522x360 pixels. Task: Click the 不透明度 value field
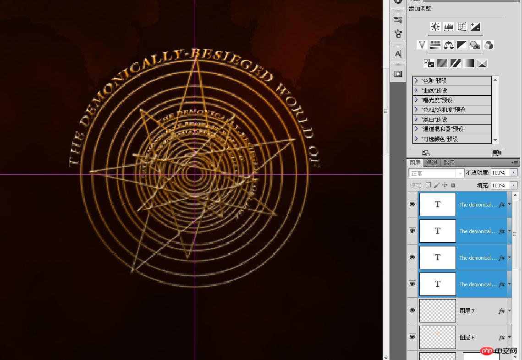[x=501, y=173]
